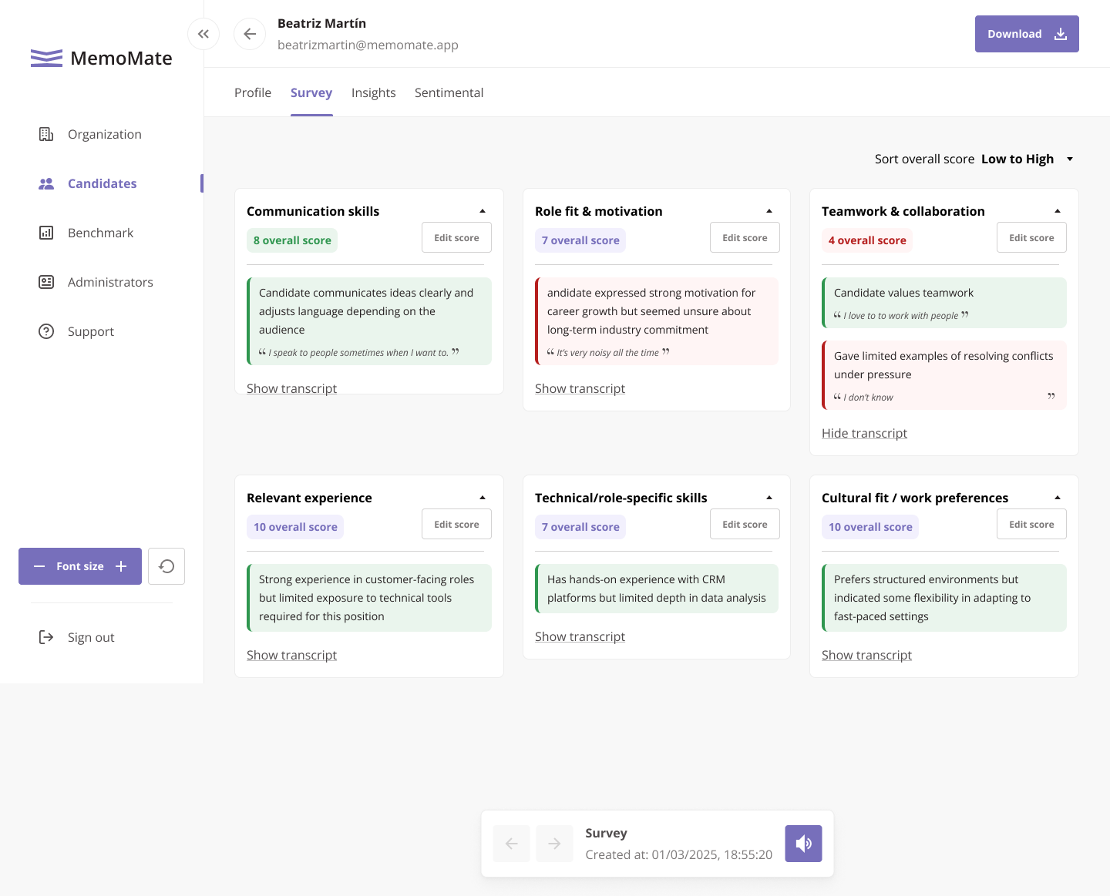The height and width of the screenshot is (896, 1110).
Task: Hide transcript in Teamwork & collaboration card
Action: [864, 433]
